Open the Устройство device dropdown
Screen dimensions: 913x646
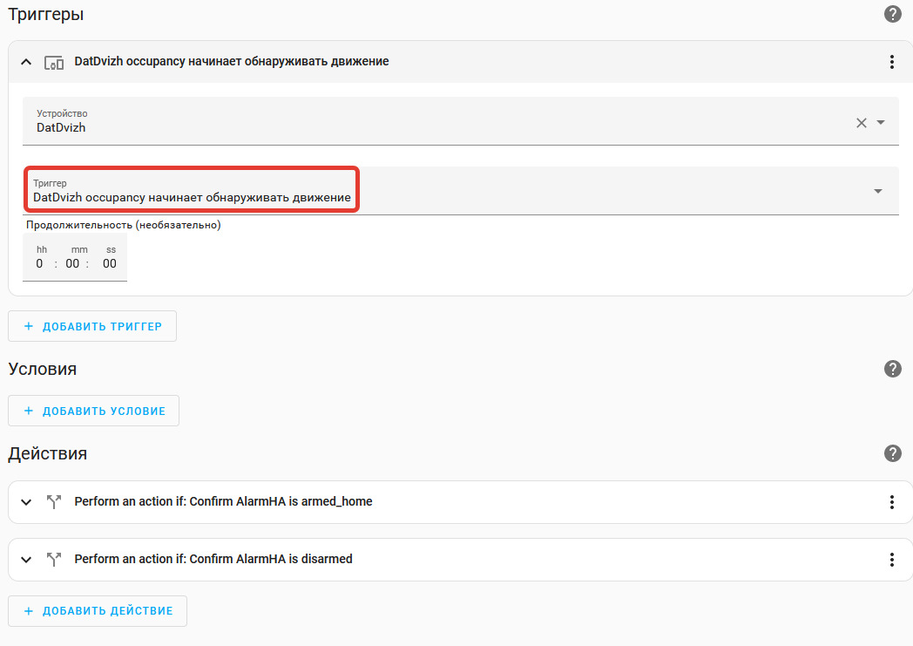[x=881, y=123]
